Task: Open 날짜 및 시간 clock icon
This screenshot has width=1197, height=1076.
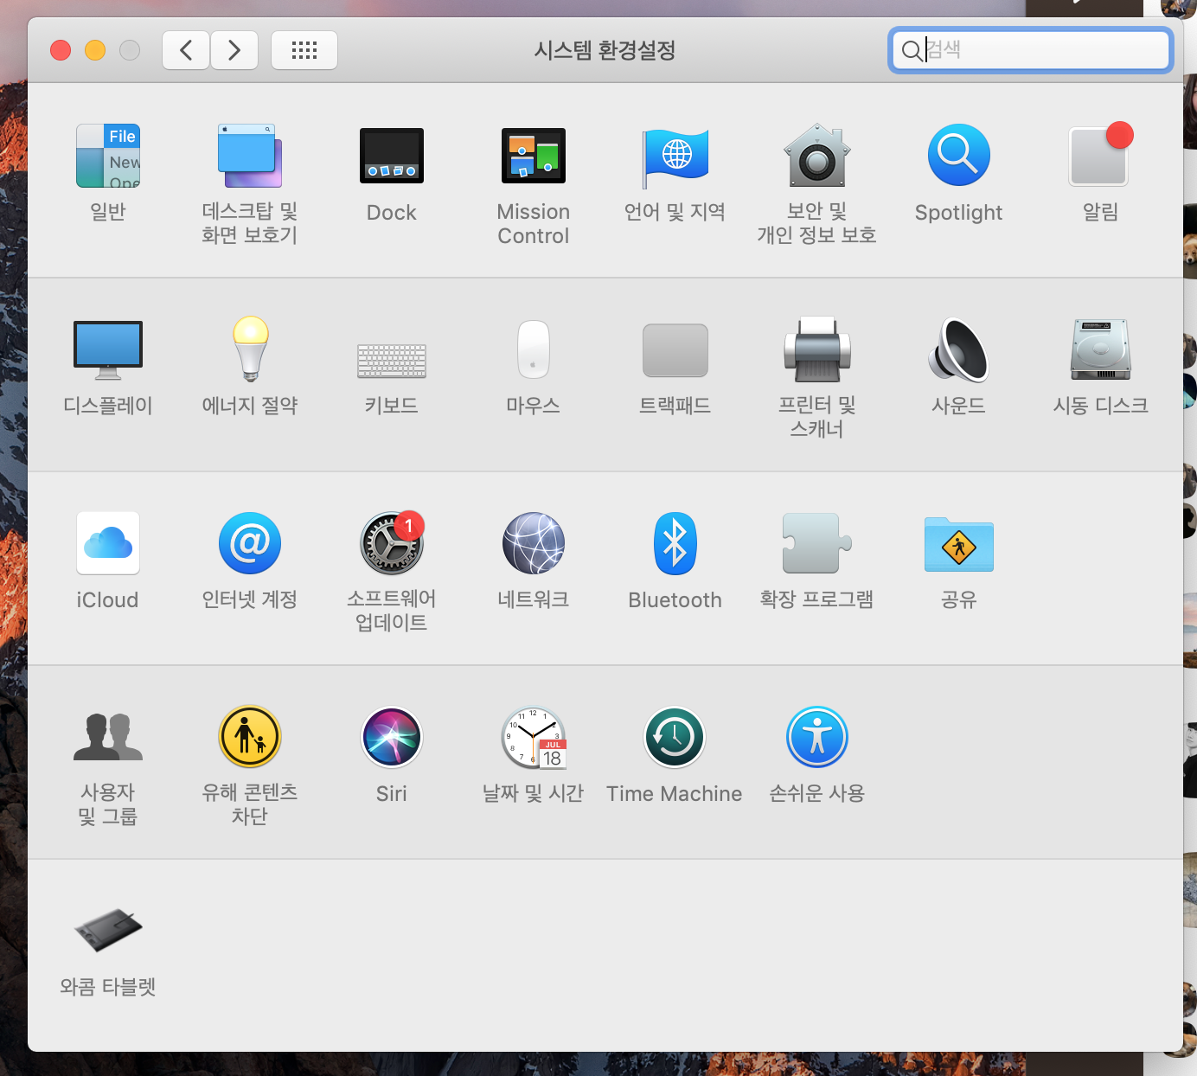Action: 534,738
